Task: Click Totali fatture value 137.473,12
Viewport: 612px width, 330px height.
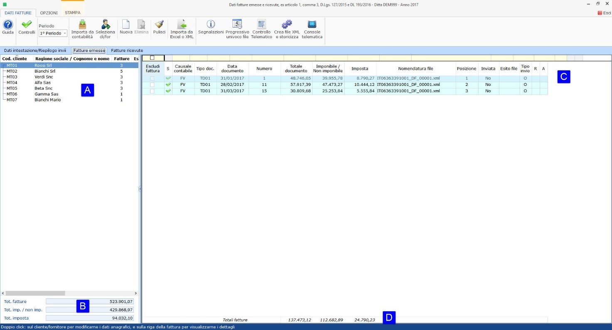Action: click(299, 320)
